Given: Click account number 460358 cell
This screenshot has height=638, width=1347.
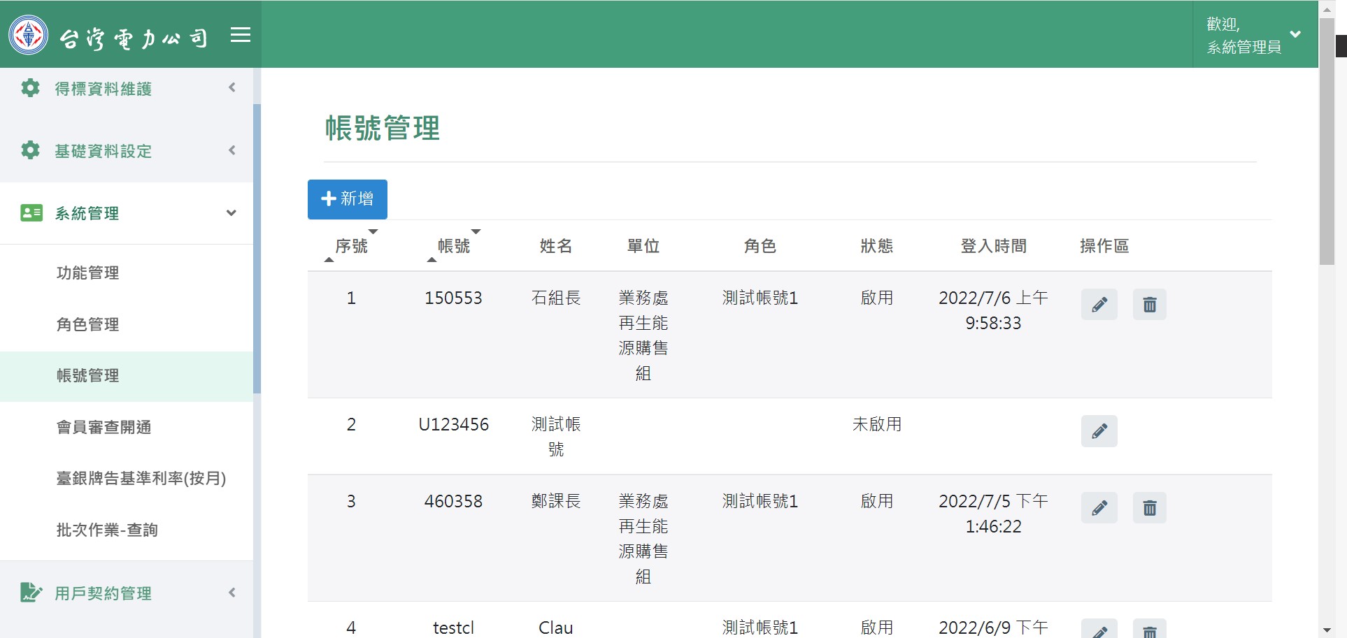Looking at the screenshot, I should click(x=453, y=502).
